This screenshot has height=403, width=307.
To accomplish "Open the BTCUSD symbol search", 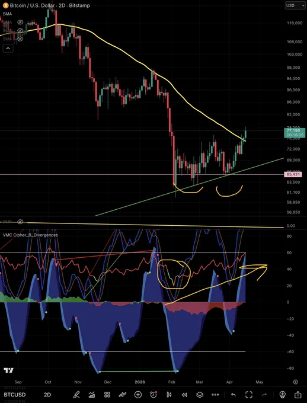I will pyautogui.click(x=15, y=395).
